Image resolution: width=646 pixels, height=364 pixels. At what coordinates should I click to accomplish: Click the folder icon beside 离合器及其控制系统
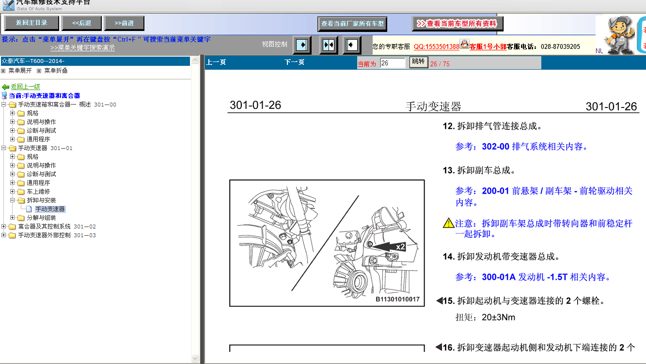(12, 227)
